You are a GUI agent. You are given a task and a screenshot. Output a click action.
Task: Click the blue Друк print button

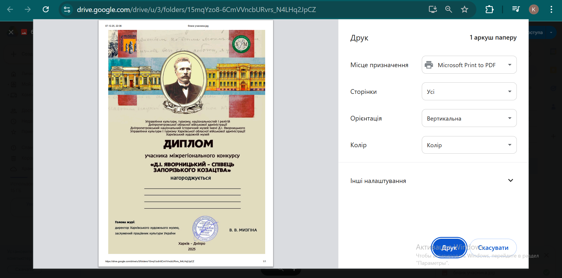pos(449,248)
